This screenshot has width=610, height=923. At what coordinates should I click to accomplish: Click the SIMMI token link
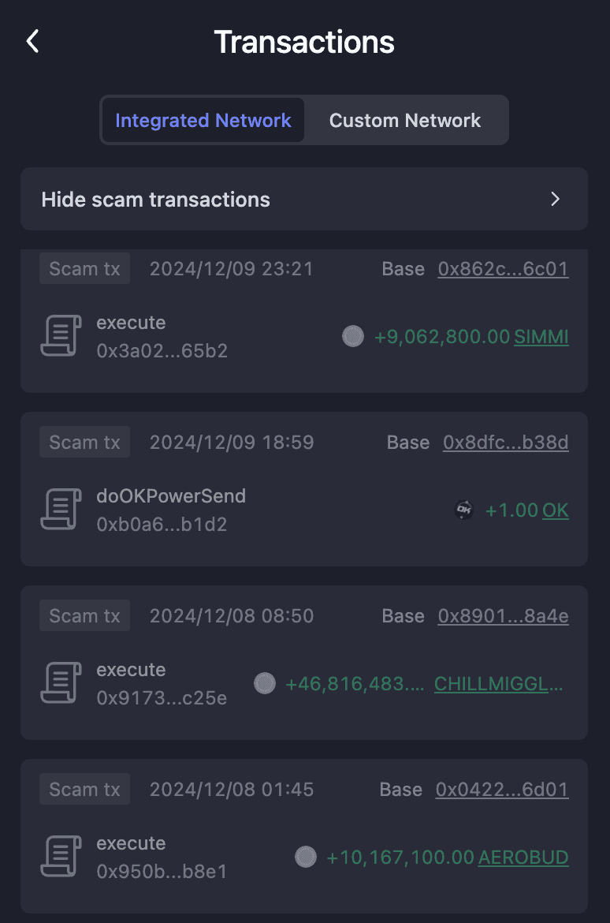click(541, 337)
